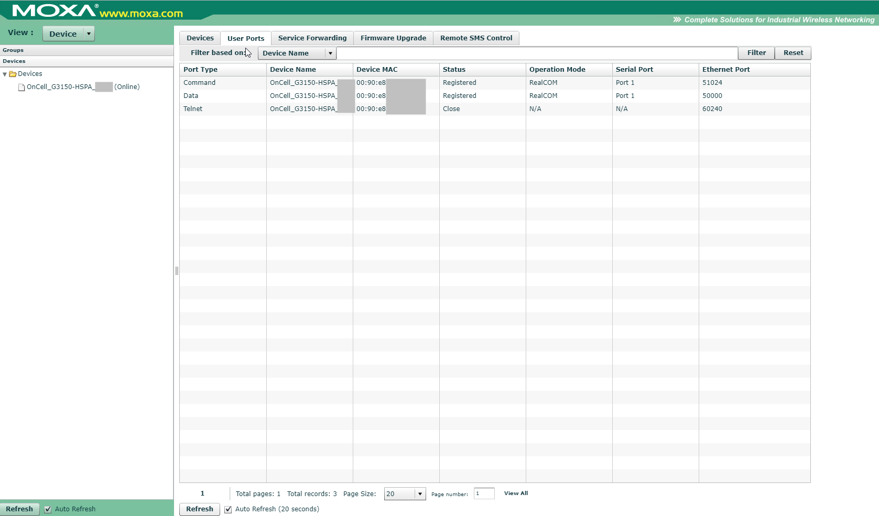This screenshot has height=516, width=879.
Task: Click the device document icon in tree
Action: tap(21, 87)
